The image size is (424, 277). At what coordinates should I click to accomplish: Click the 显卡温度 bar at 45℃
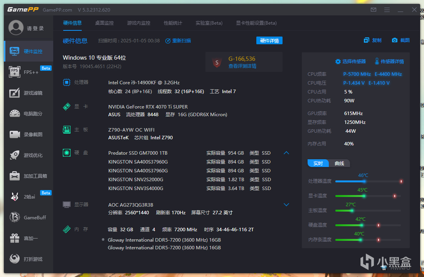tap(368, 196)
